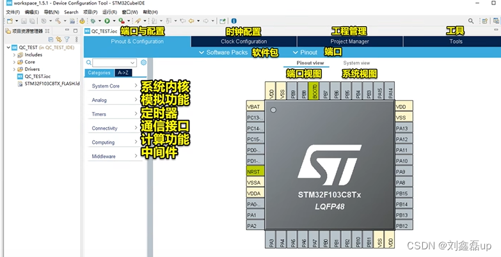
Task: Open the 项目(P) menu
Action: [90, 12]
